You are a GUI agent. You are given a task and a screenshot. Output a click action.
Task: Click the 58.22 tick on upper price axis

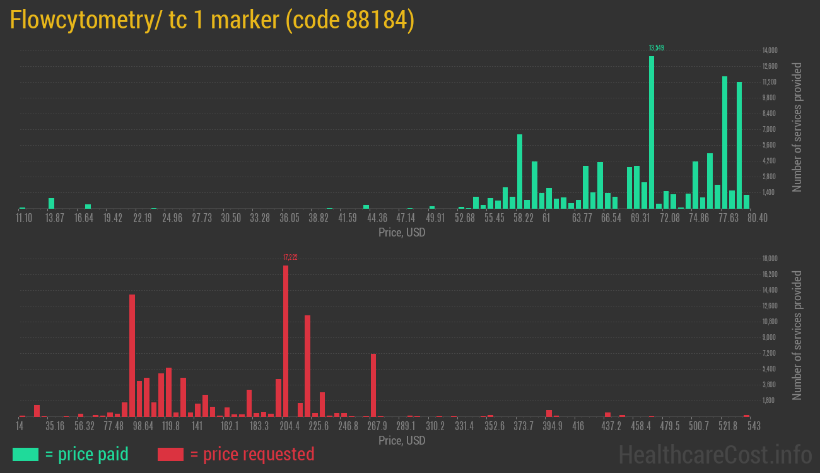(x=524, y=218)
